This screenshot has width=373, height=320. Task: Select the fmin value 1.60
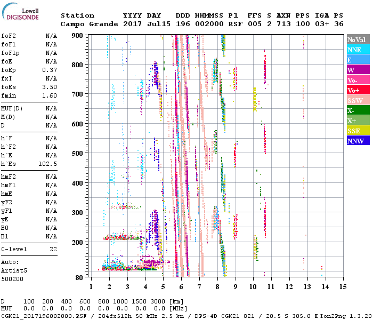point(50,95)
